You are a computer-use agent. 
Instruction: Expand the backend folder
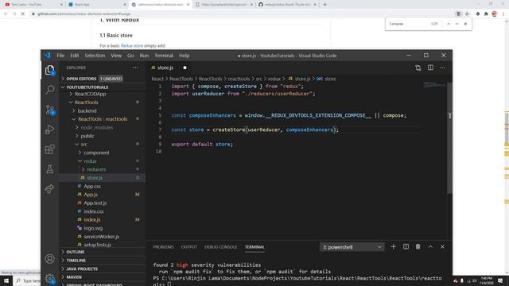87,110
